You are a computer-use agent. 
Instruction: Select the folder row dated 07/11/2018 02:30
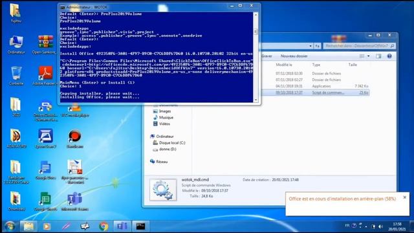coord(316,73)
